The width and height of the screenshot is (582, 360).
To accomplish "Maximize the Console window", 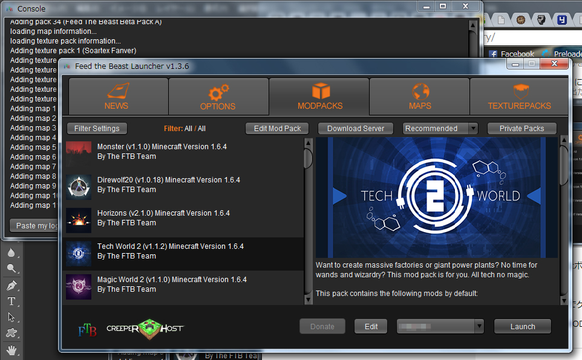I will point(443,6).
